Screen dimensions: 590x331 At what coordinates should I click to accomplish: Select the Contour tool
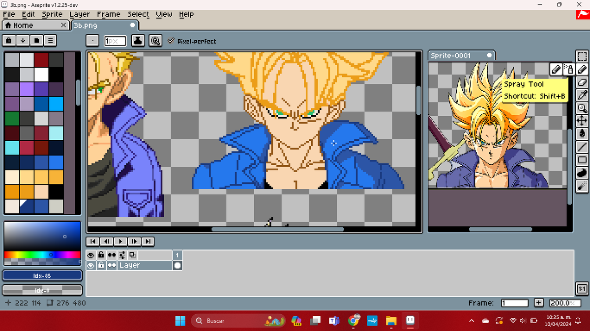582,172
